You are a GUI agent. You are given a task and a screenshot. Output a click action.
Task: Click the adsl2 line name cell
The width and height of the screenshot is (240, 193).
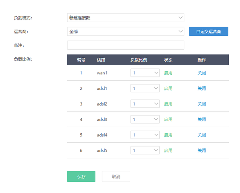(102, 104)
